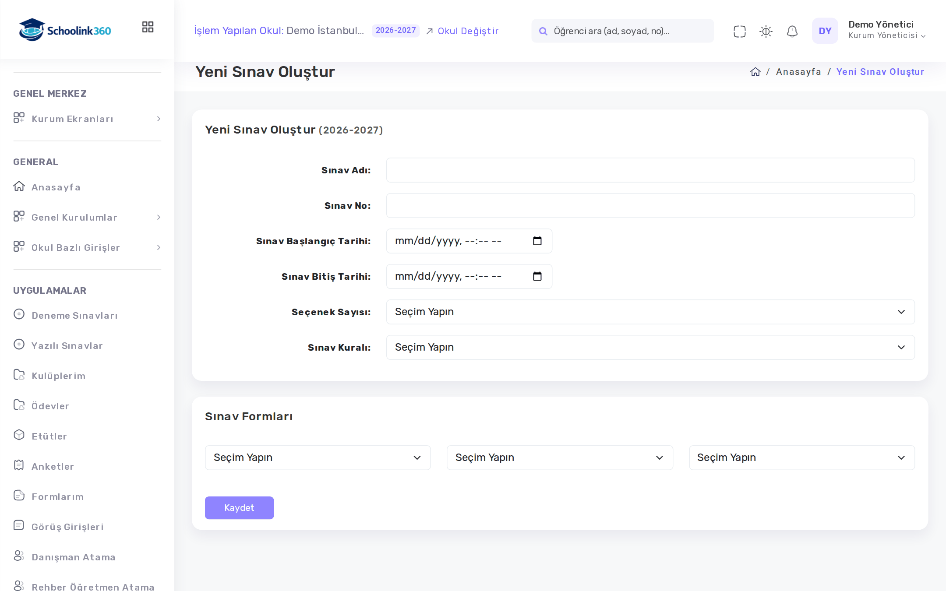Image resolution: width=946 pixels, height=591 pixels.
Task: Expand Genel Kurulumlar menu
Action: [87, 218]
